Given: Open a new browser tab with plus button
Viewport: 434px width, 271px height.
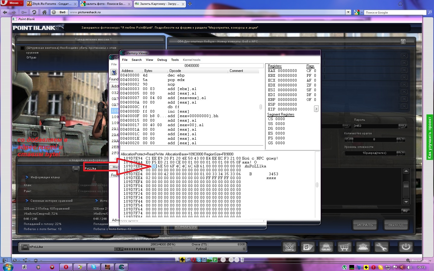Looking at the screenshot, I should (190, 4).
